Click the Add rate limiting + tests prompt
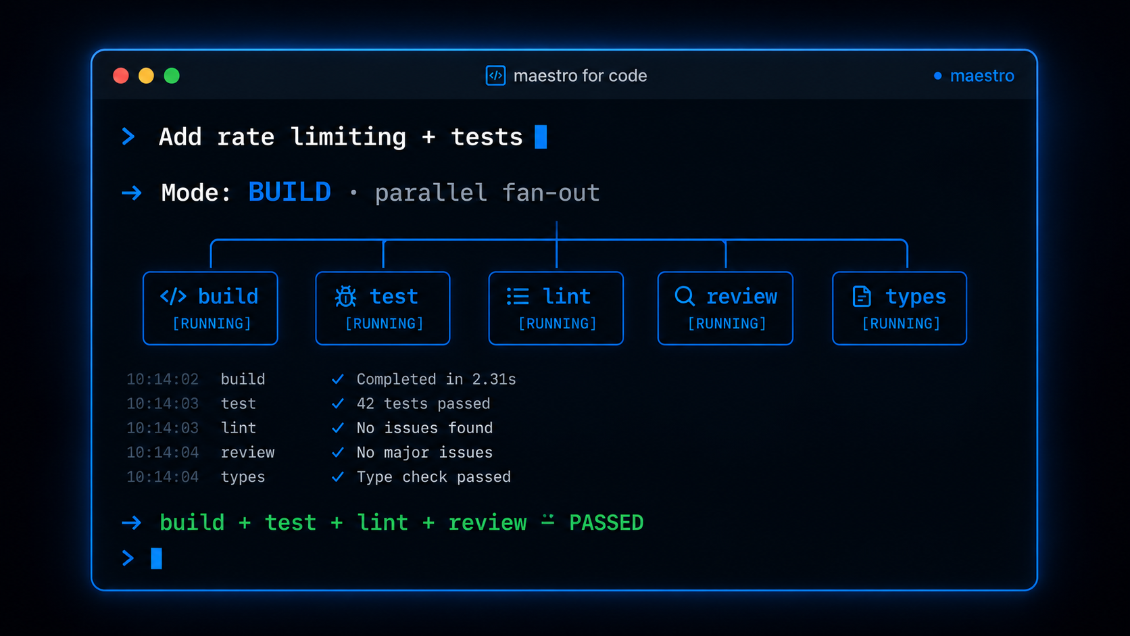This screenshot has height=636, width=1130. (341, 137)
